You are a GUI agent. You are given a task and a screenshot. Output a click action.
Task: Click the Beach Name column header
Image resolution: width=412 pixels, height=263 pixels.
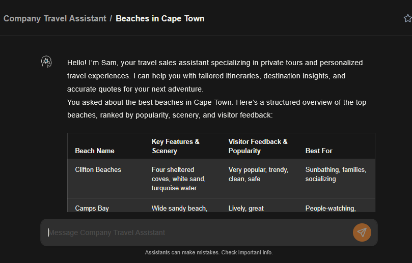pyautogui.click(x=95, y=151)
